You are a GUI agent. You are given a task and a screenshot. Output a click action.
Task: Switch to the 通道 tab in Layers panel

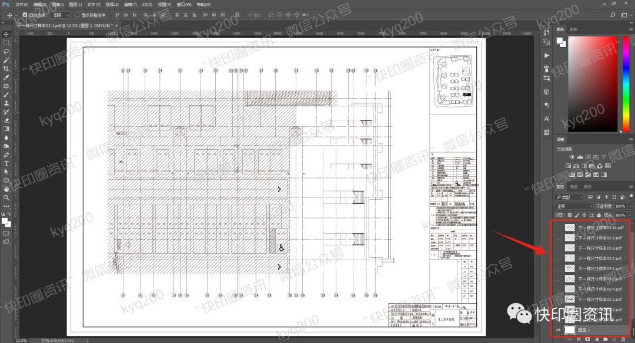click(574, 186)
